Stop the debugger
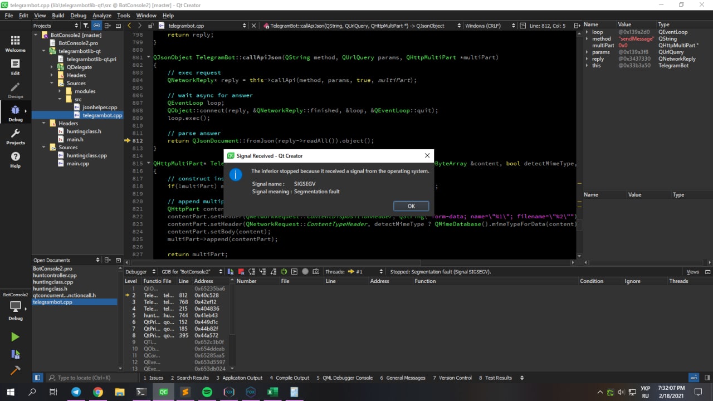This screenshot has width=713, height=401. [241, 272]
